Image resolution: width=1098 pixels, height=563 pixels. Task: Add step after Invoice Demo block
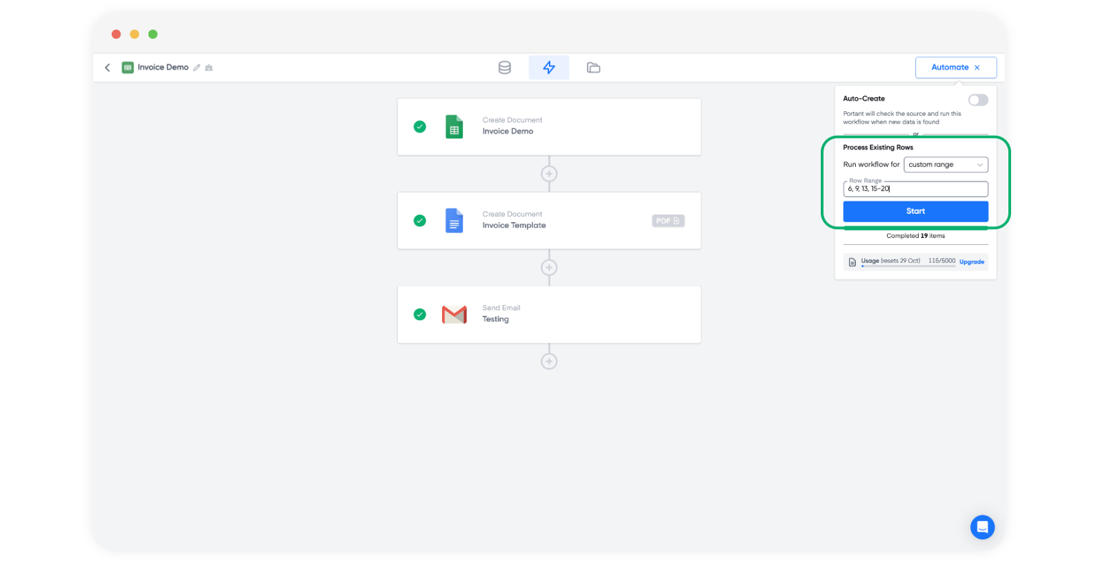(x=549, y=174)
